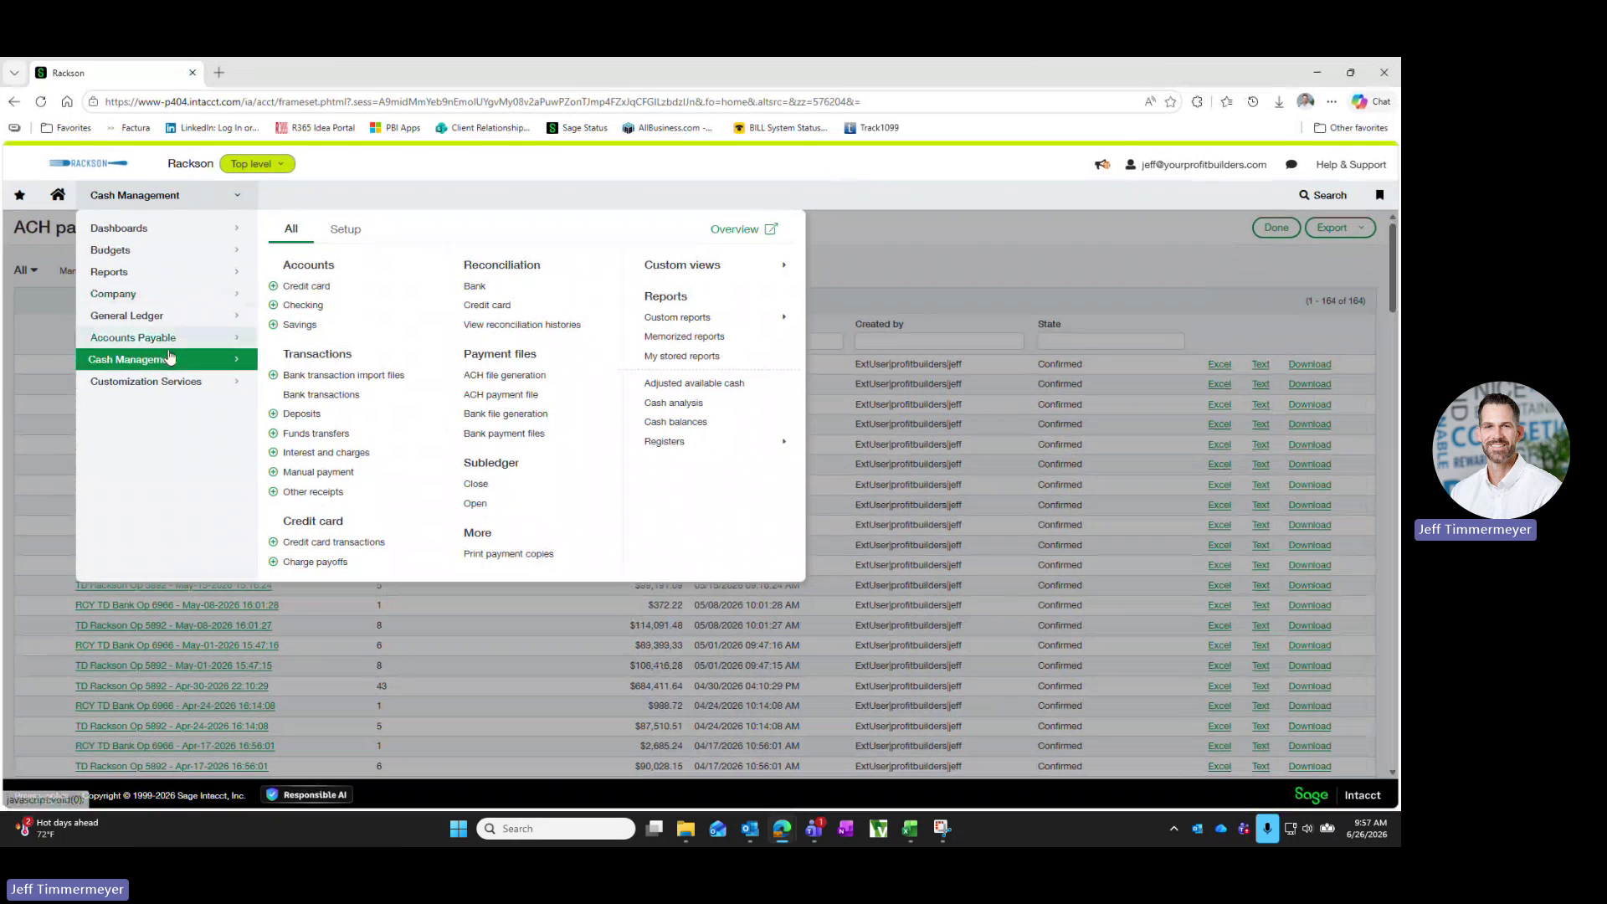Select the All tab in menu
This screenshot has width=1607, height=904.
[x=290, y=229]
